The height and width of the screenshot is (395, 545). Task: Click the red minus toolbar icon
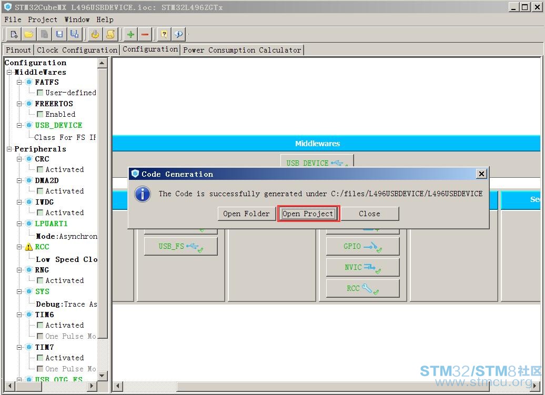pos(145,34)
